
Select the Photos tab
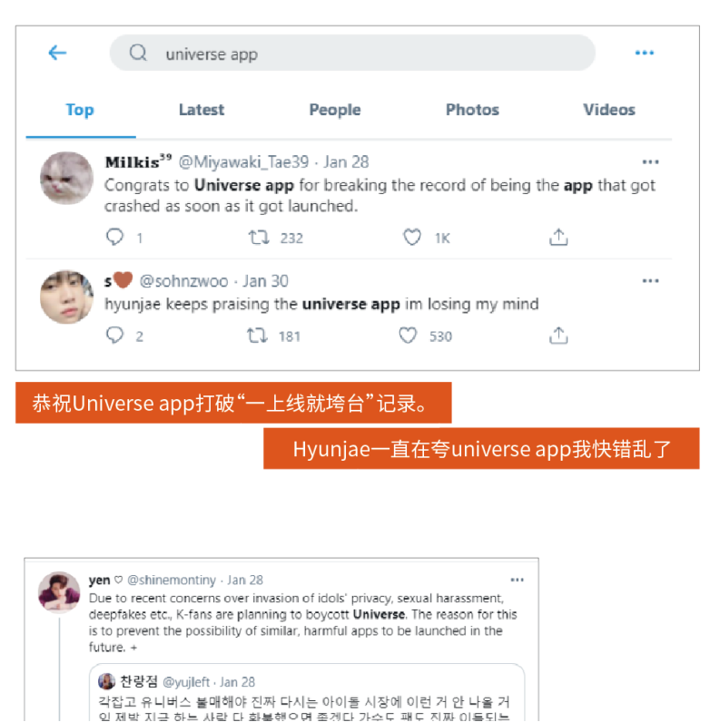click(472, 110)
